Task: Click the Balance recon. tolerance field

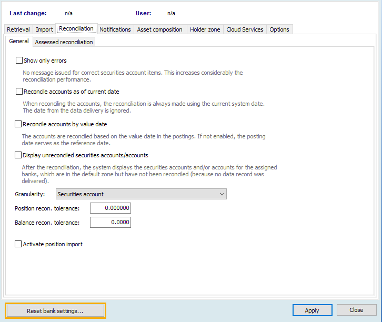Action: [x=110, y=223]
